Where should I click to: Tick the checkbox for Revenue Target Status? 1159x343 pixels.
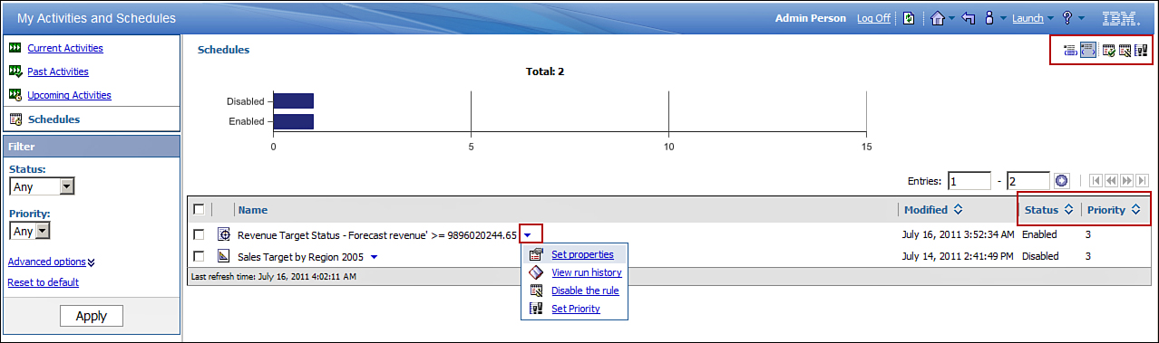[199, 234]
